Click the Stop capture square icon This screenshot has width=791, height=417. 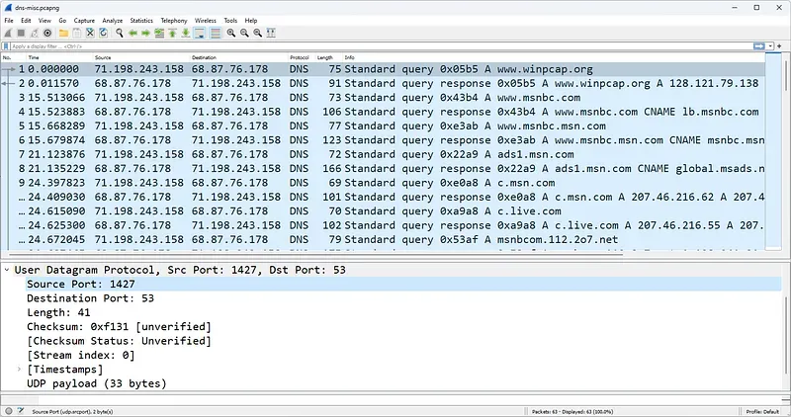[21, 33]
